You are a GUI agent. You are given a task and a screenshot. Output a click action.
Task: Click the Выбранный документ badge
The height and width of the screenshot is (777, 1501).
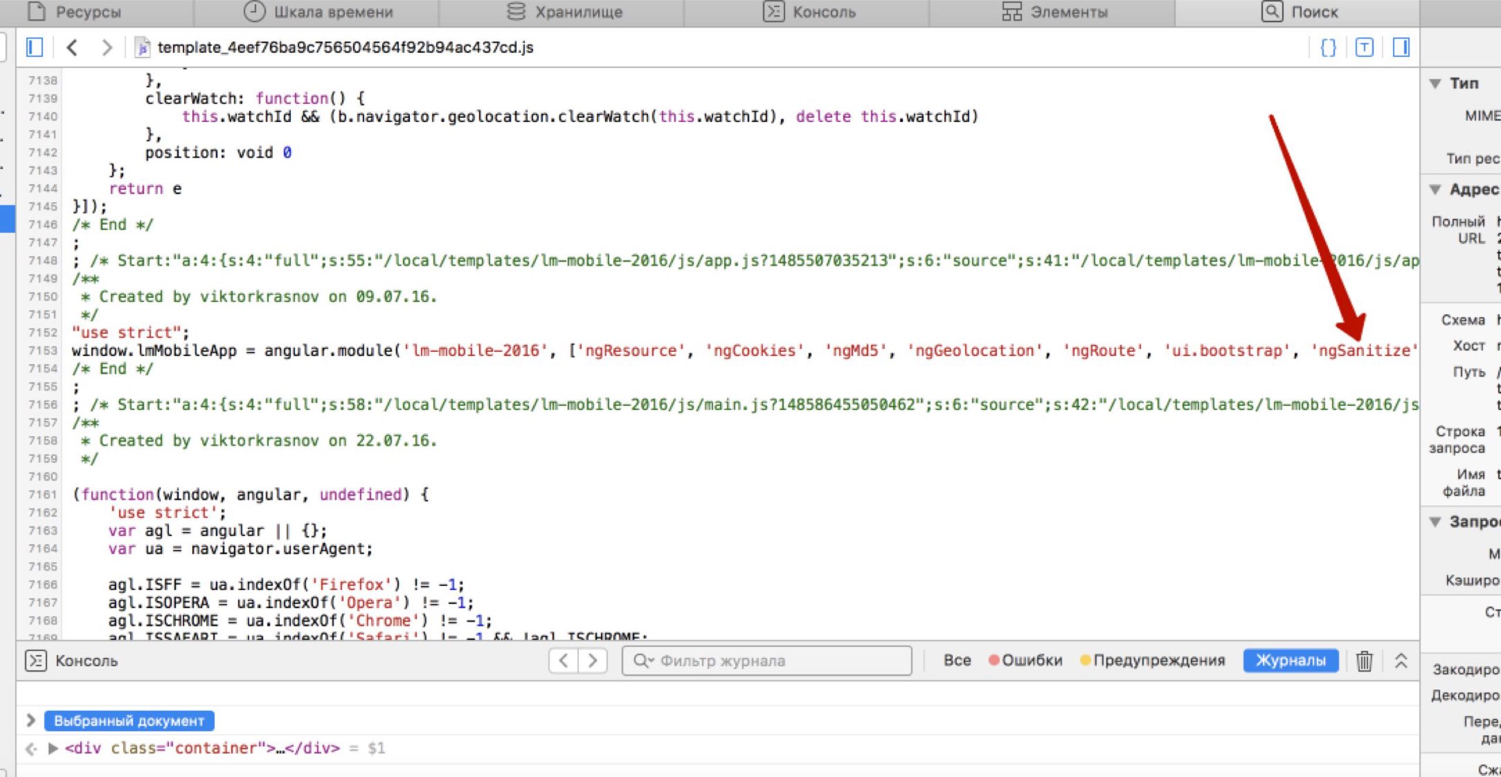coord(129,721)
